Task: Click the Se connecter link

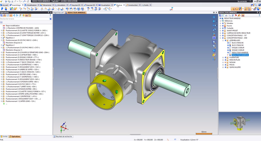Action: 242,1
